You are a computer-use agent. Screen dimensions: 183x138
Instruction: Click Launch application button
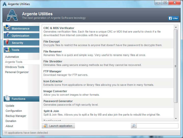tap(58, 126)
